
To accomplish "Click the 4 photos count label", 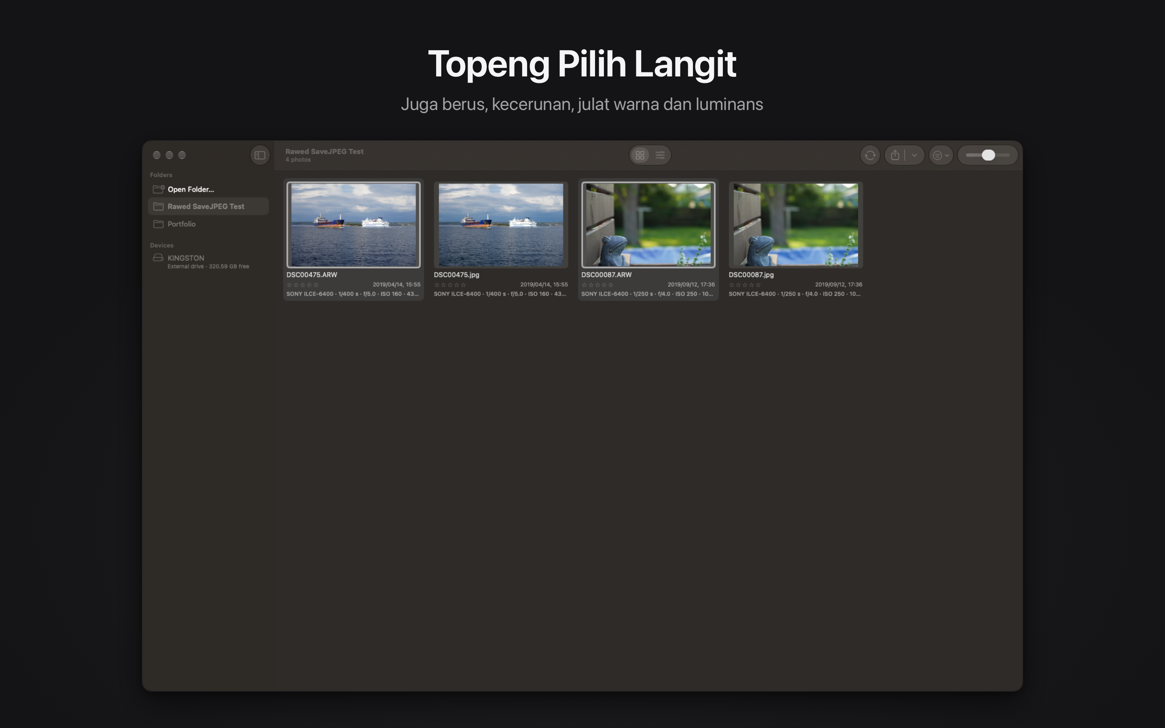I will point(298,160).
